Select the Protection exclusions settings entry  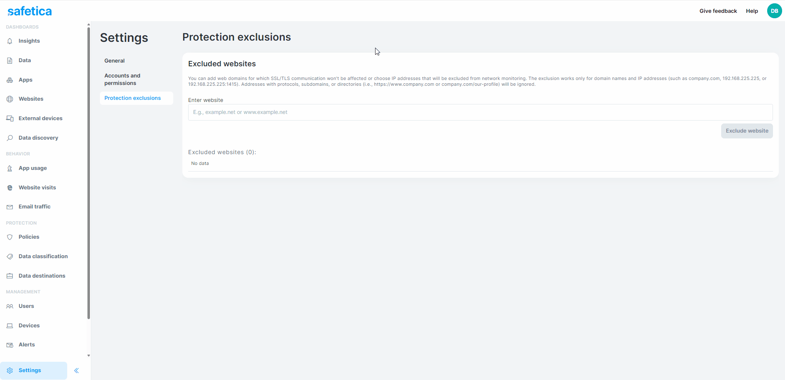pyautogui.click(x=133, y=98)
